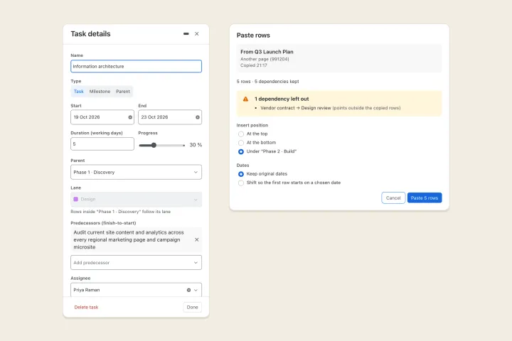Click the 30 % progress value

[x=196, y=145]
